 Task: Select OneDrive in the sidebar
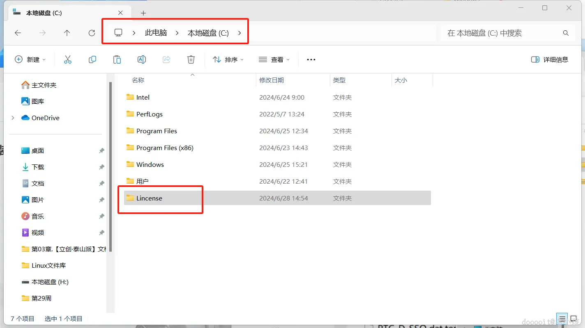coord(46,118)
